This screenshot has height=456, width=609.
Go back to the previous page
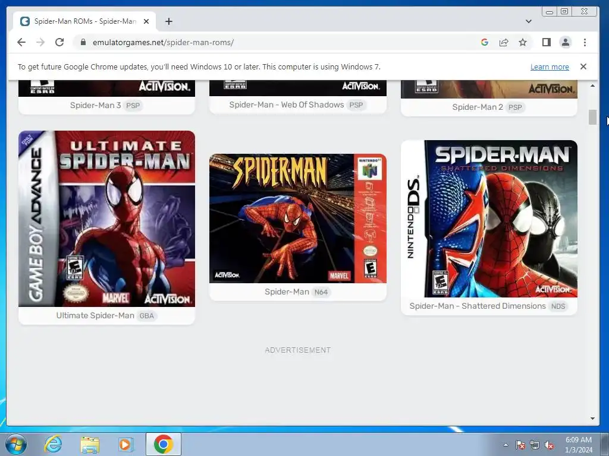pos(21,42)
